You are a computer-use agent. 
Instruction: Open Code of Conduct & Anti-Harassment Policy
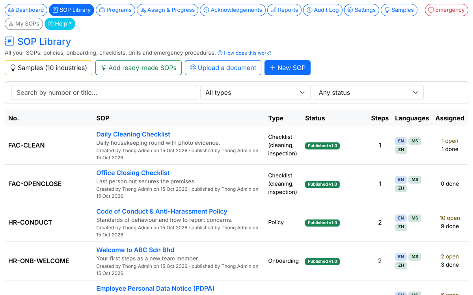[162, 211]
